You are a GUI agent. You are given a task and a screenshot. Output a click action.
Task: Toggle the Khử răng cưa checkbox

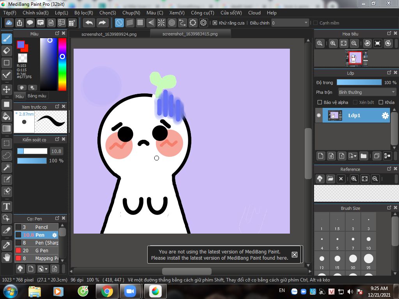[215, 23]
